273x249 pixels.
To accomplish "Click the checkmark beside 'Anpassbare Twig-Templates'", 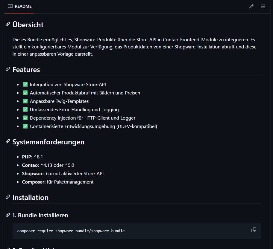I will (x=25, y=101).
